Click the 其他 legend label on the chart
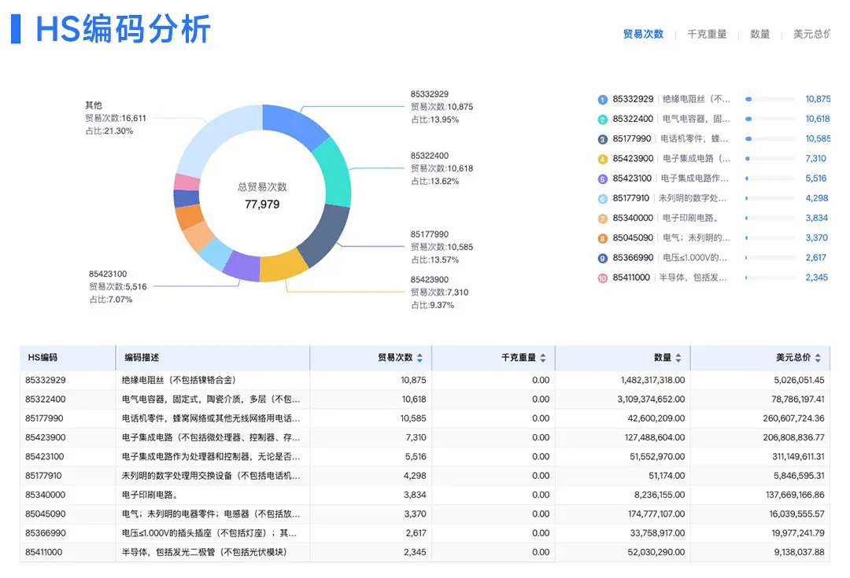 pos(94,105)
